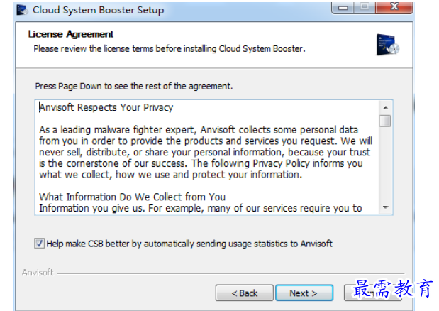Click the scrollbar up arrow in the license box
This screenshot has height=311, width=439.
tap(386, 108)
